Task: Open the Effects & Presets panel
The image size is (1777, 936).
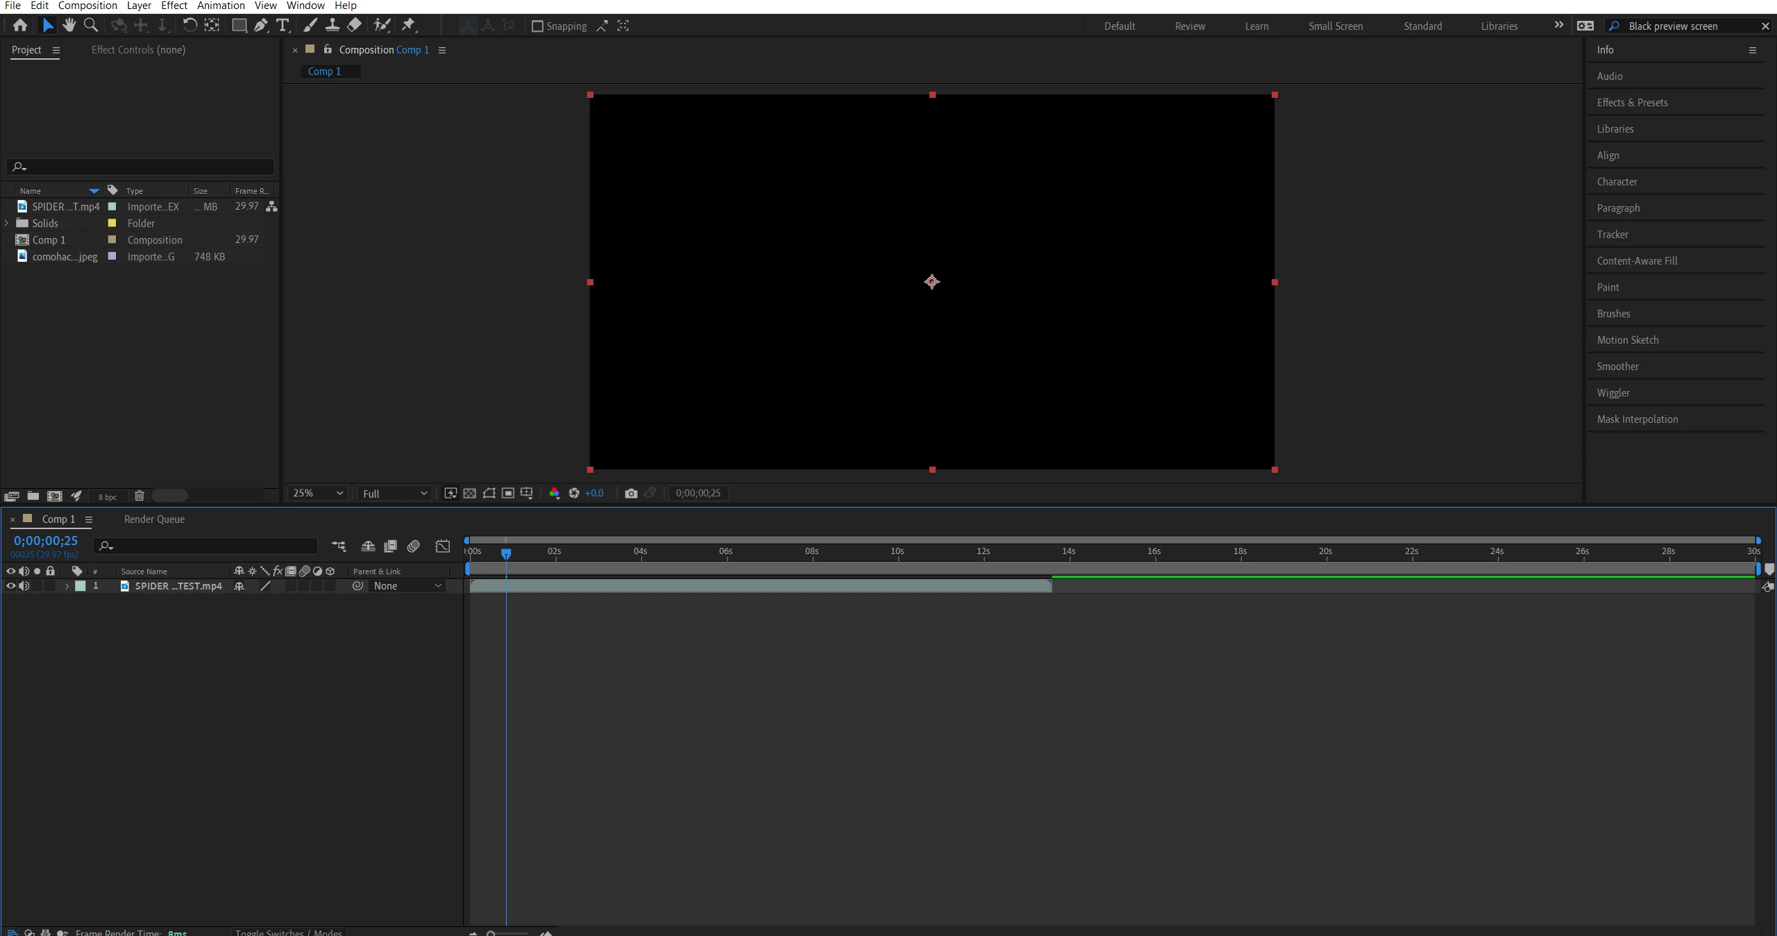Action: [x=1632, y=103]
